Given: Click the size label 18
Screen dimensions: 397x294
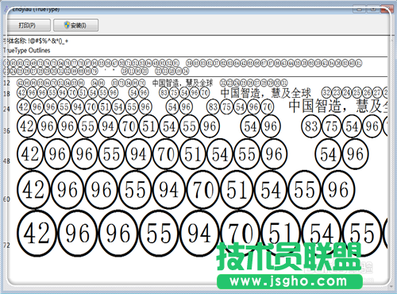Looking at the screenshot, I should (x=6, y=94).
